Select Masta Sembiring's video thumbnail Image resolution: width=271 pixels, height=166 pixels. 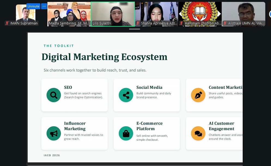click(x=69, y=14)
